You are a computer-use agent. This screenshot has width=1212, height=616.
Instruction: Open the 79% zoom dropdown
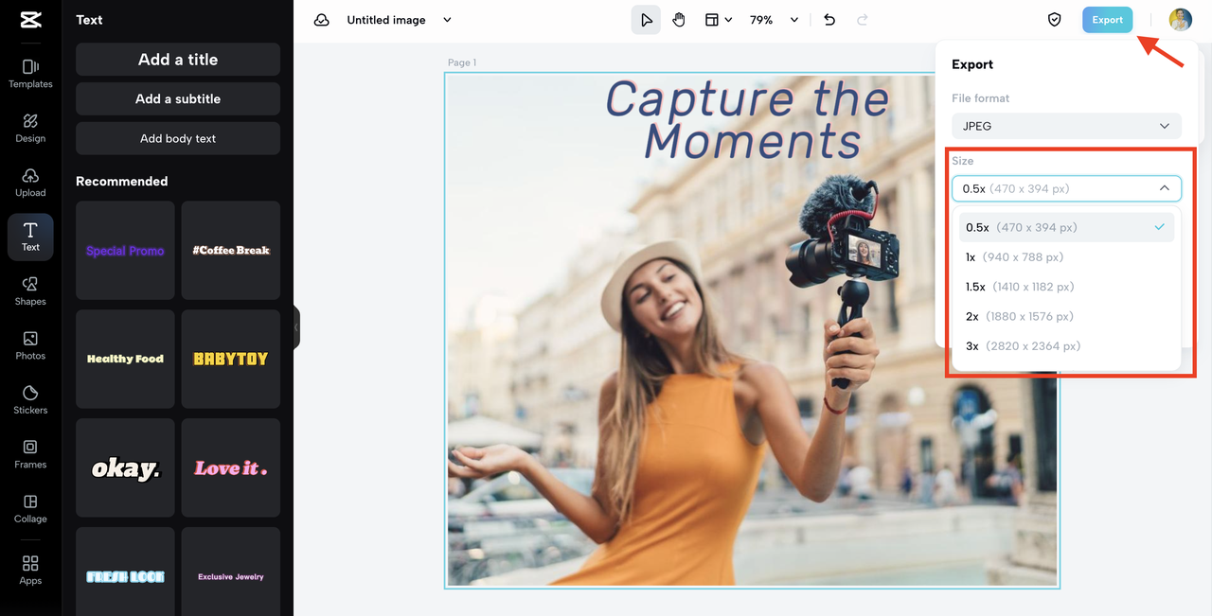tap(775, 20)
